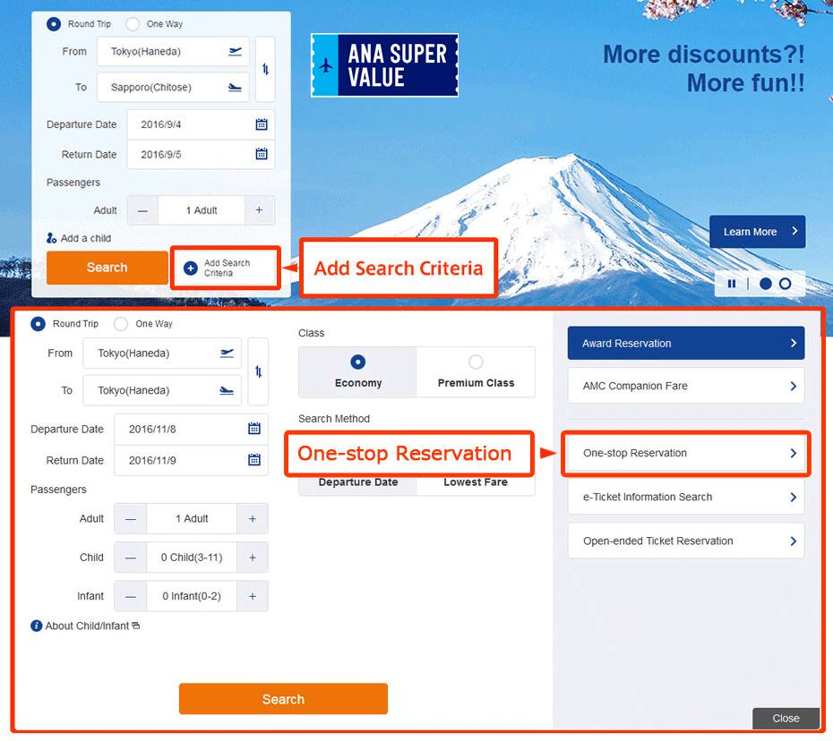Click the Learn More button
The width and height of the screenshot is (833, 741).
[x=758, y=232]
